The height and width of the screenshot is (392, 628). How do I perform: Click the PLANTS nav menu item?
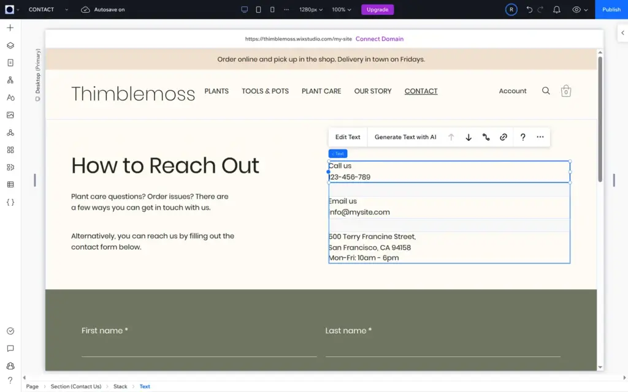coord(216,91)
